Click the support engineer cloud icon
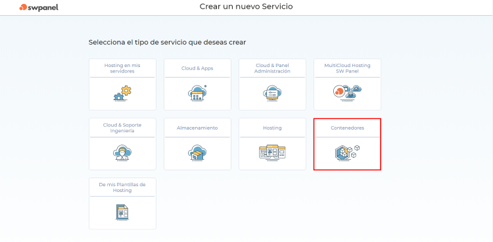 click(x=122, y=153)
